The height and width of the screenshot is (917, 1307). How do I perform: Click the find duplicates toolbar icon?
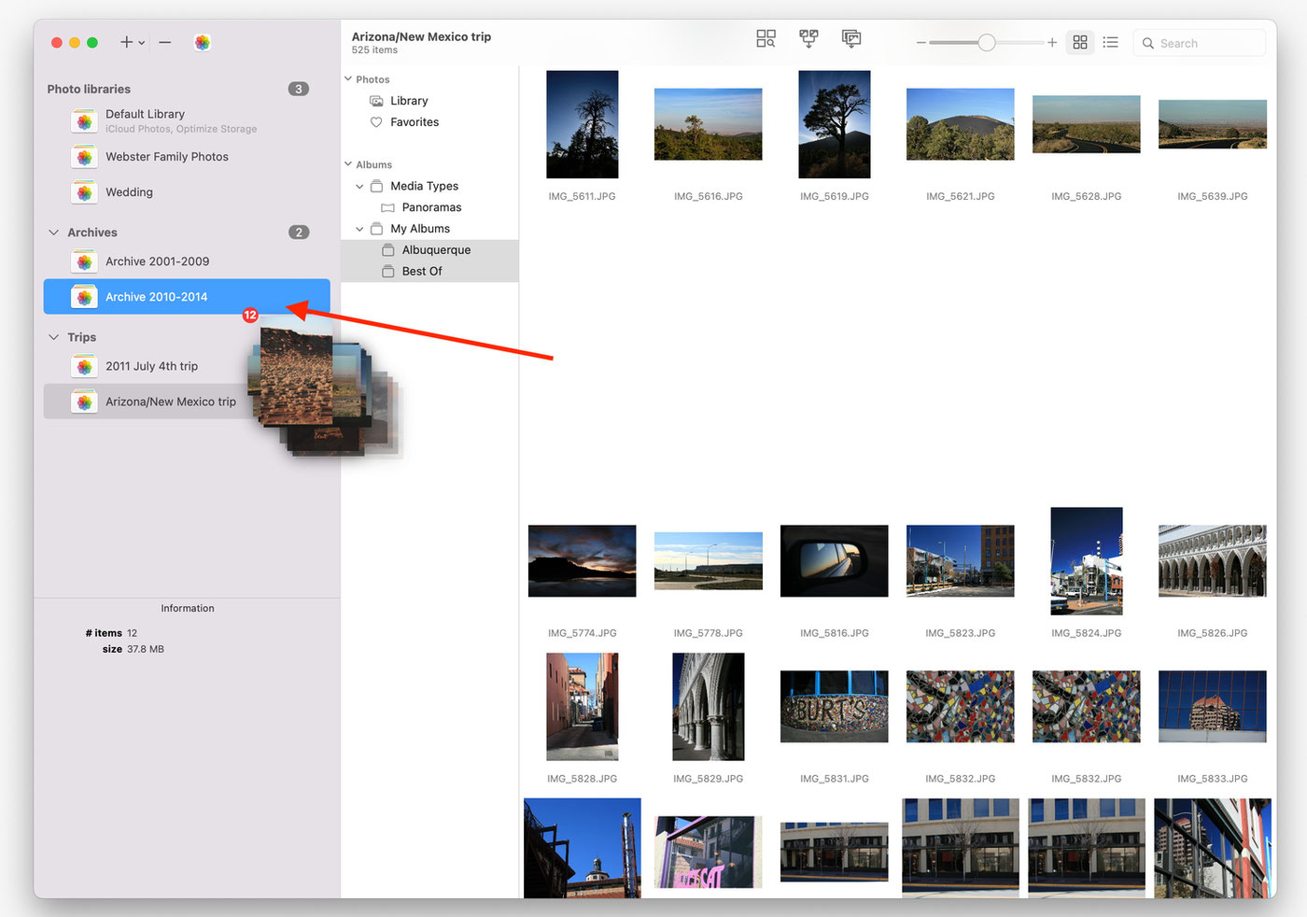[x=766, y=38]
